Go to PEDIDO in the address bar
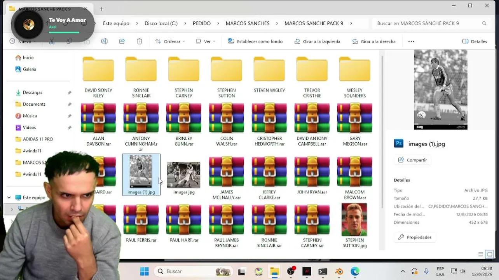Viewport: 499px width, 280px height. click(202, 23)
